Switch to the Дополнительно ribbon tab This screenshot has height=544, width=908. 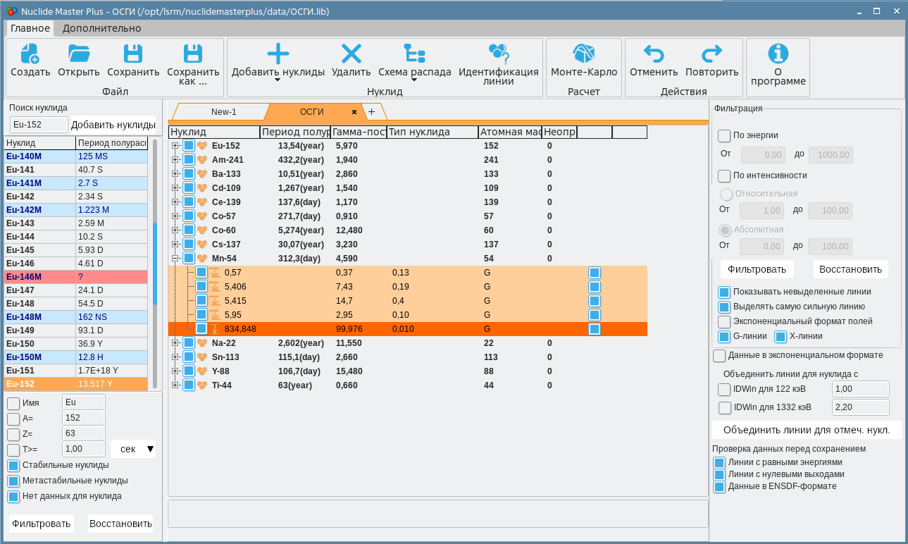(101, 28)
